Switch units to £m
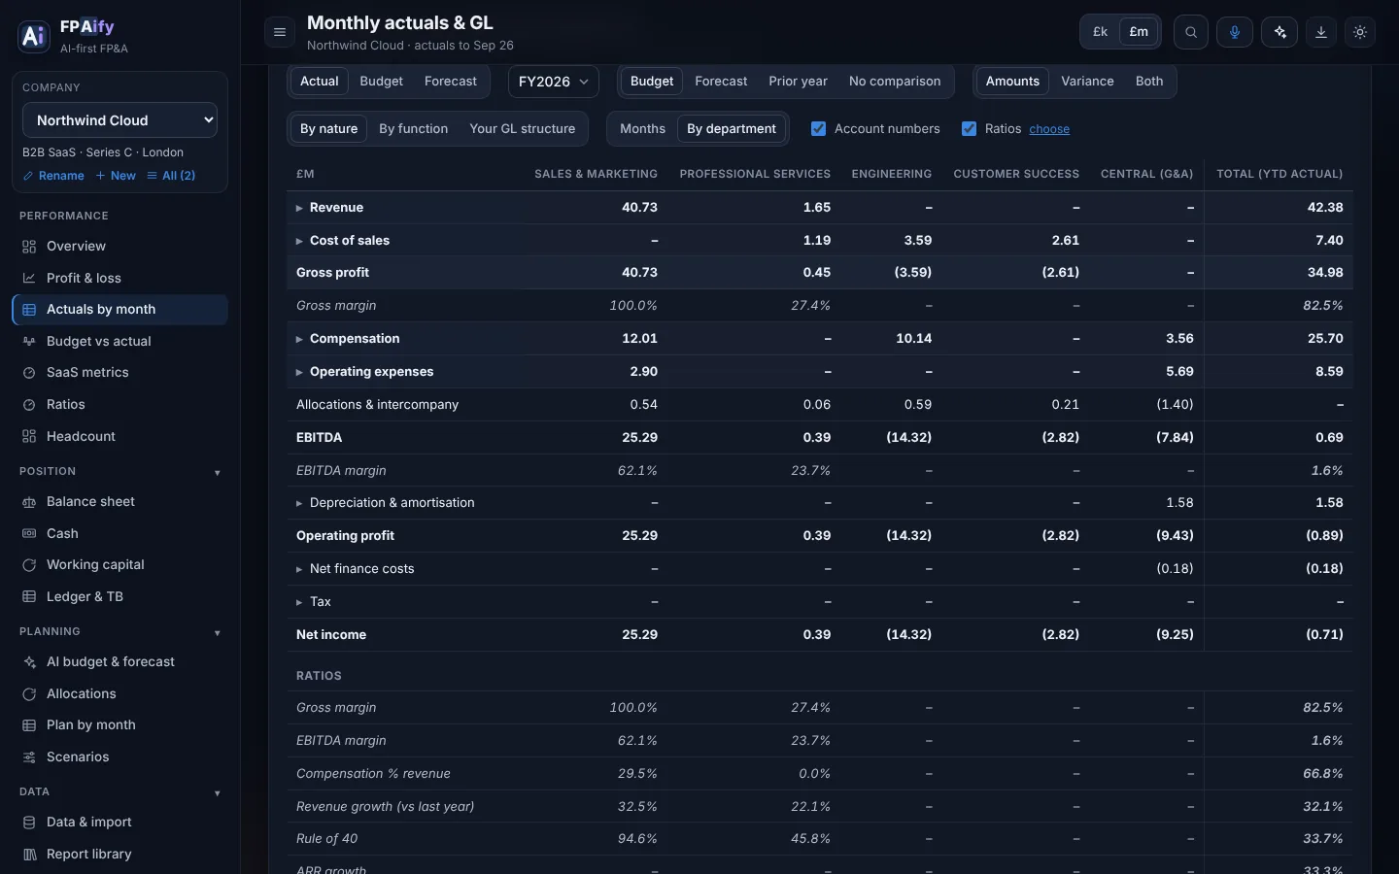This screenshot has width=1399, height=874. [1139, 32]
